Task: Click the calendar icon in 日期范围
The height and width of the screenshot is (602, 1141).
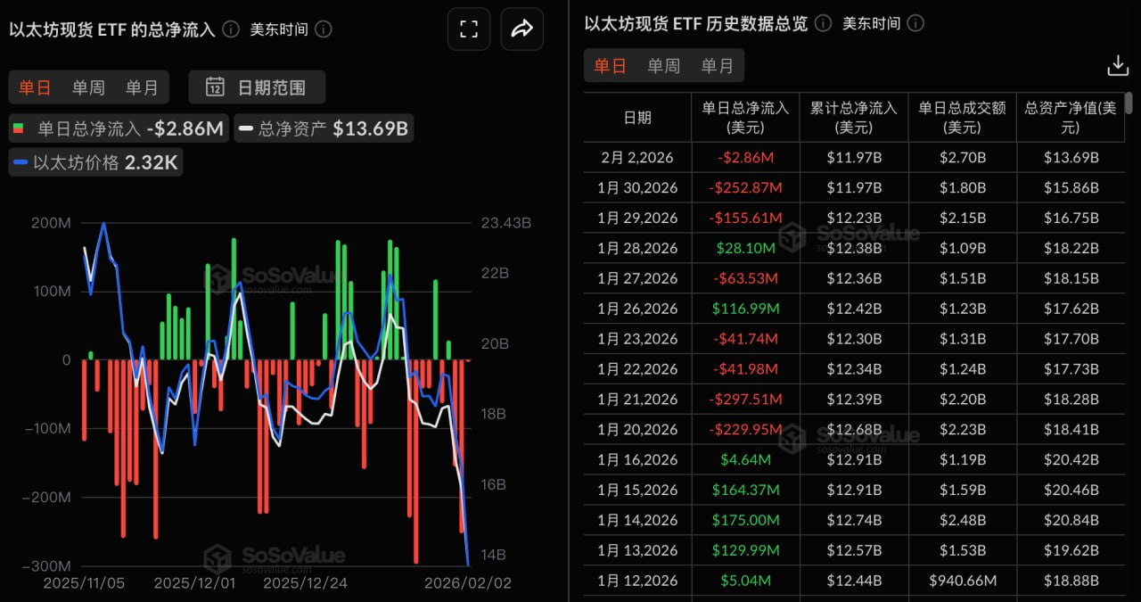Action: 215,87
